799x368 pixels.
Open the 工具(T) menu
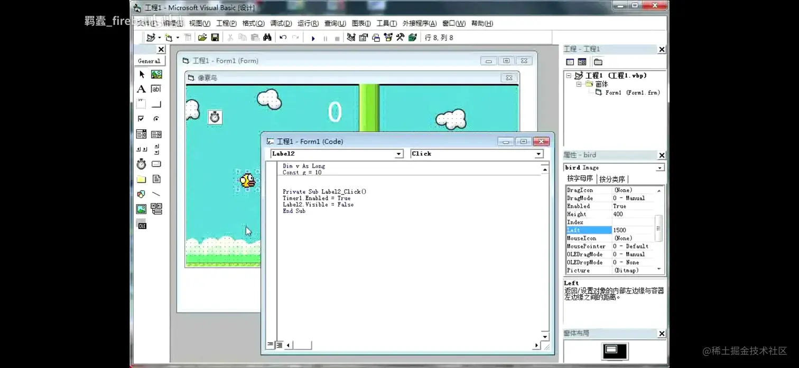click(386, 23)
